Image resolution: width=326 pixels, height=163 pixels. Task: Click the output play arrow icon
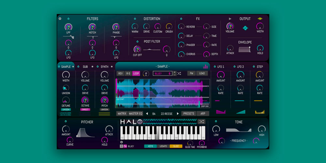click(230, 19)
